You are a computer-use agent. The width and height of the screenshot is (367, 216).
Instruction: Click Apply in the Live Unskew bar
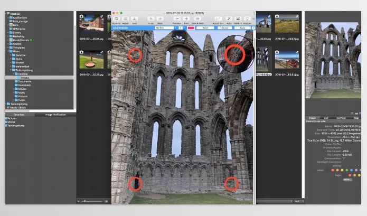point(242,28)
